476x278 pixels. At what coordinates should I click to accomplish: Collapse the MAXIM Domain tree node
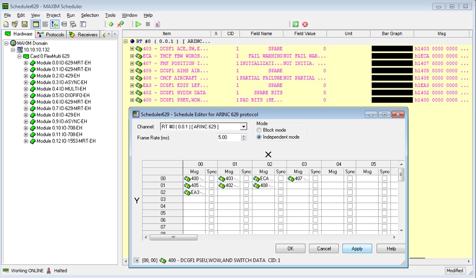coord(6,43)
